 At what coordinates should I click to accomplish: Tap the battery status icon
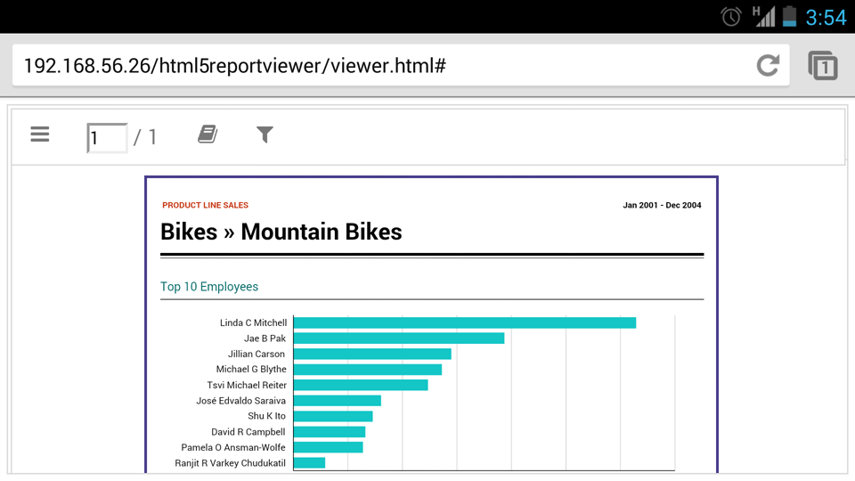click(788, 16)
